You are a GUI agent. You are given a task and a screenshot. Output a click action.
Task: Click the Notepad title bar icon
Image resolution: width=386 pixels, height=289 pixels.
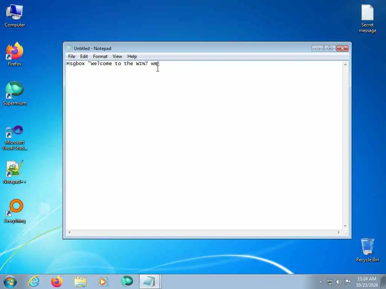(70, 49)
